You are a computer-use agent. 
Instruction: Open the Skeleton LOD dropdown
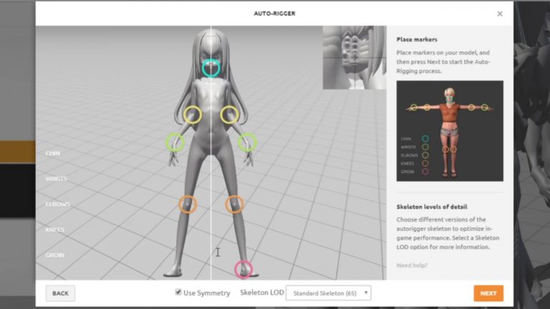point(328,293)
